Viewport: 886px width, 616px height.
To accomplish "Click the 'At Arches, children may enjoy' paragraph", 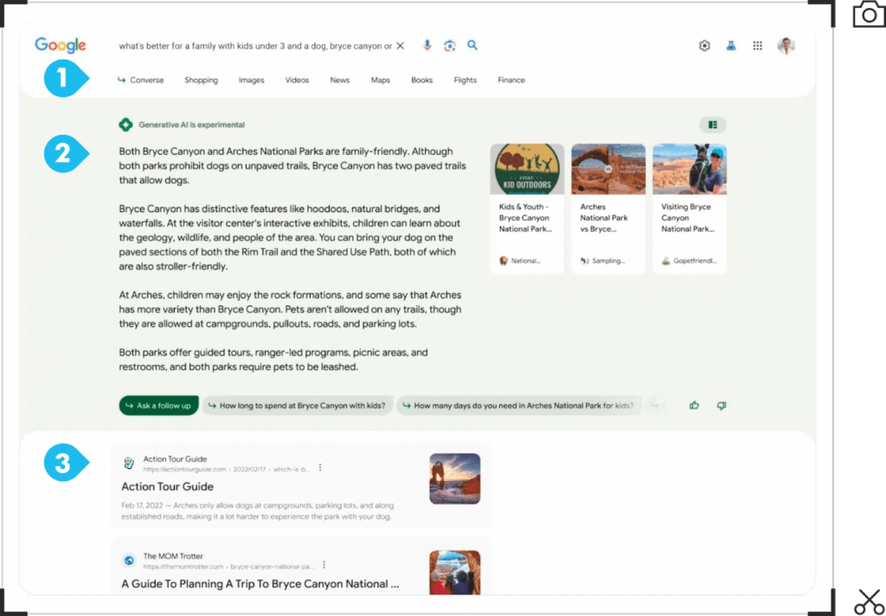I will (x=291, y=309).
